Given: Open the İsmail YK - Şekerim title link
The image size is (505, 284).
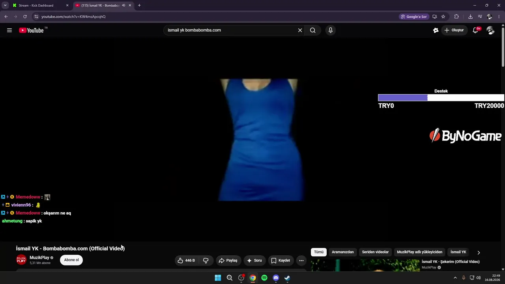Looking at the screenshot, I should 451,262.
